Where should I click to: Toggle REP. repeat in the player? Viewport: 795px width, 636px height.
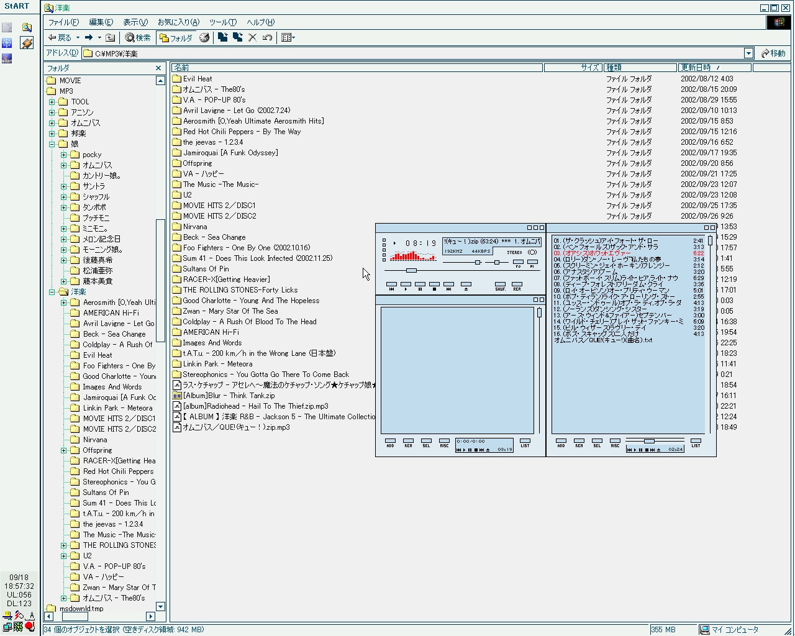tap(517, 286)
